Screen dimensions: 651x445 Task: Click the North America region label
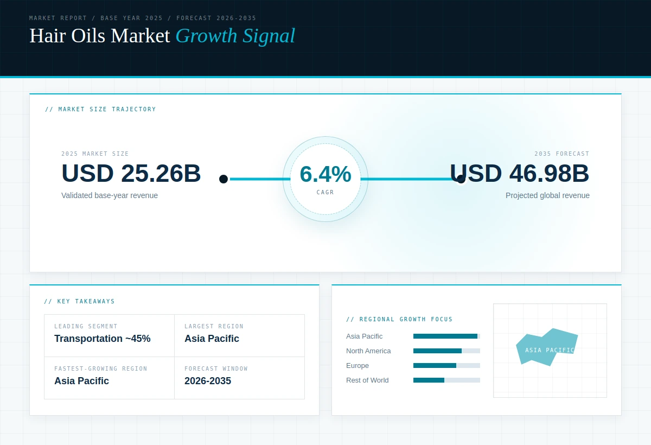tap(368, 351)
